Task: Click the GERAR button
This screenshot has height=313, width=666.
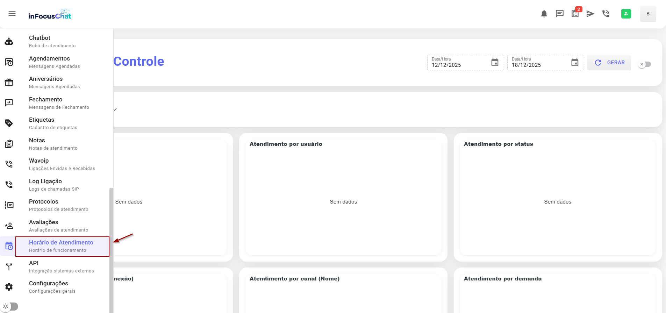Action: click(x=609, y=63)
